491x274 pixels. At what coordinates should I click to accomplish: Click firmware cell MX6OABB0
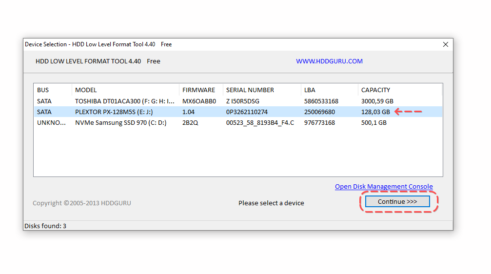click(x=199, y=101)
